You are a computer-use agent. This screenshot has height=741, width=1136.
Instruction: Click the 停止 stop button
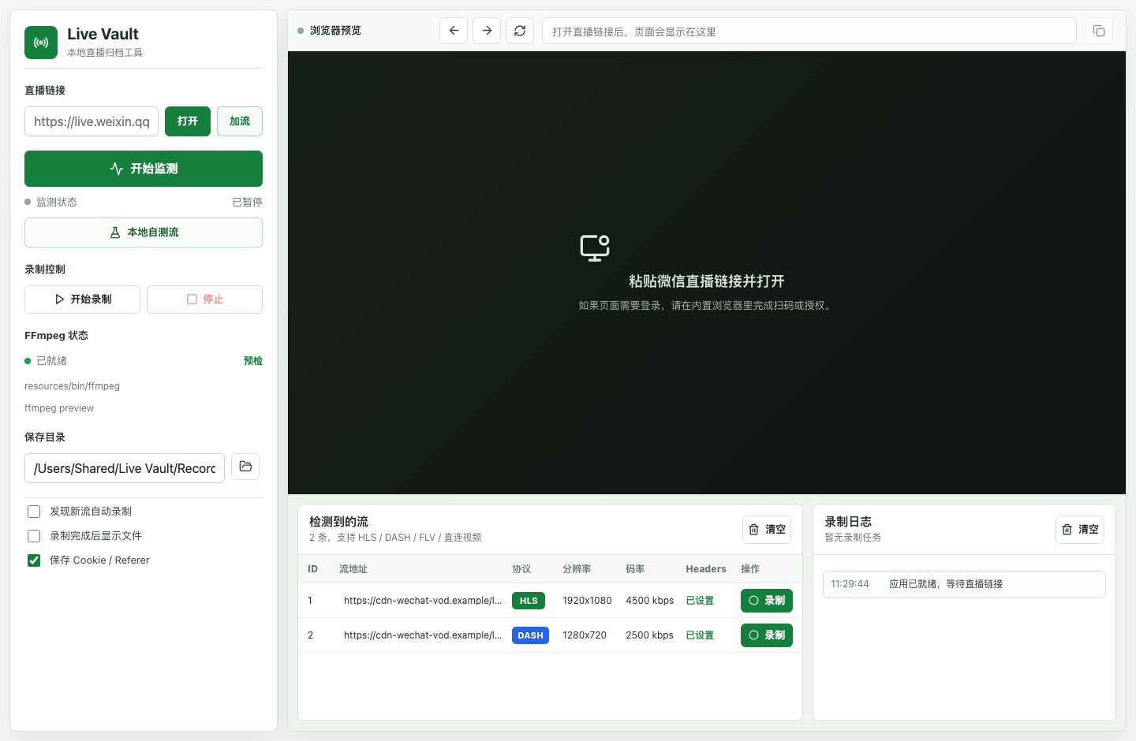point(204,300)
